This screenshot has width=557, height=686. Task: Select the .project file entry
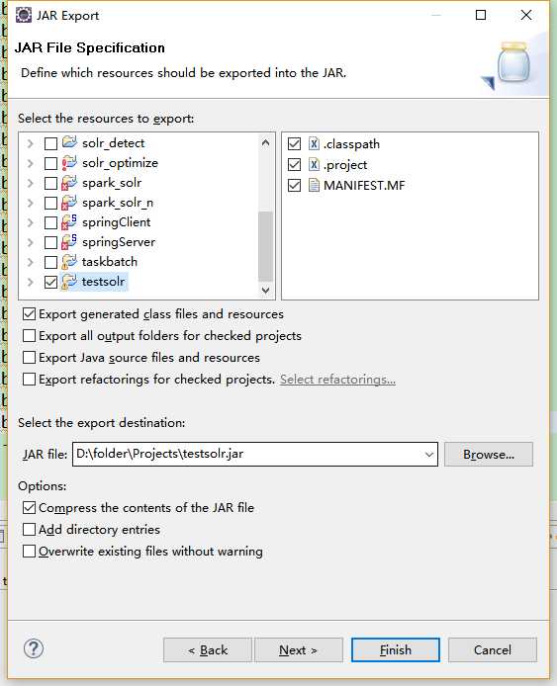point(345,165)
